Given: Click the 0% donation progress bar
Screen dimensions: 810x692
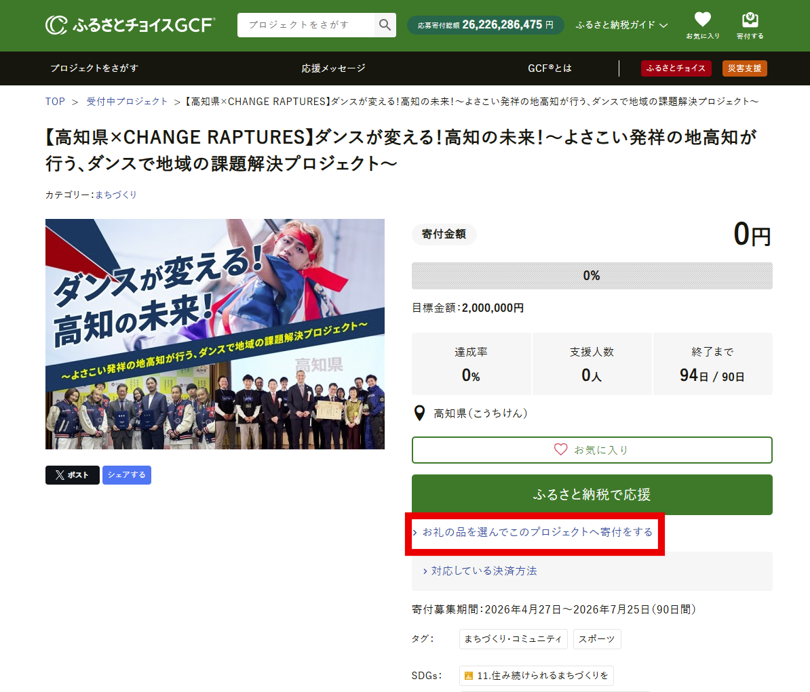Looking at the screenshot, I should tap(592, 276).
